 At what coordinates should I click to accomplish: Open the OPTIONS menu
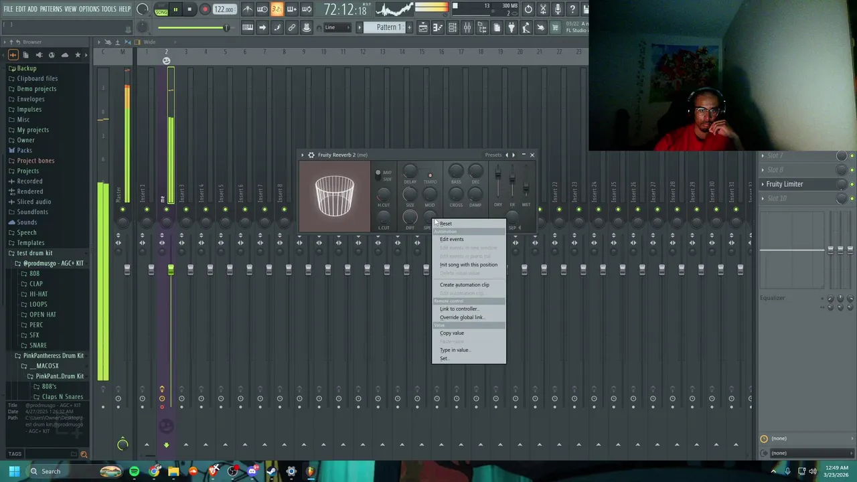tap(89, 9)
